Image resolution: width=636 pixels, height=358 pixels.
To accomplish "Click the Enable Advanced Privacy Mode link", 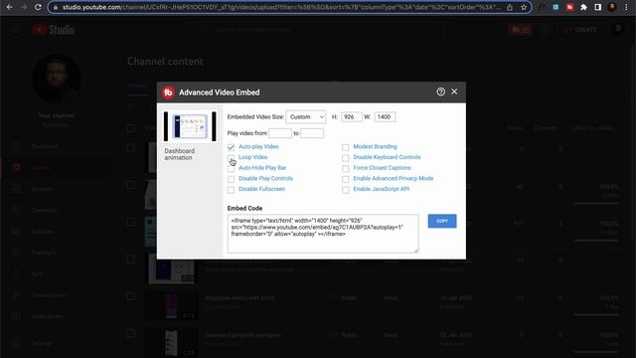I will [x=394, y=178].
